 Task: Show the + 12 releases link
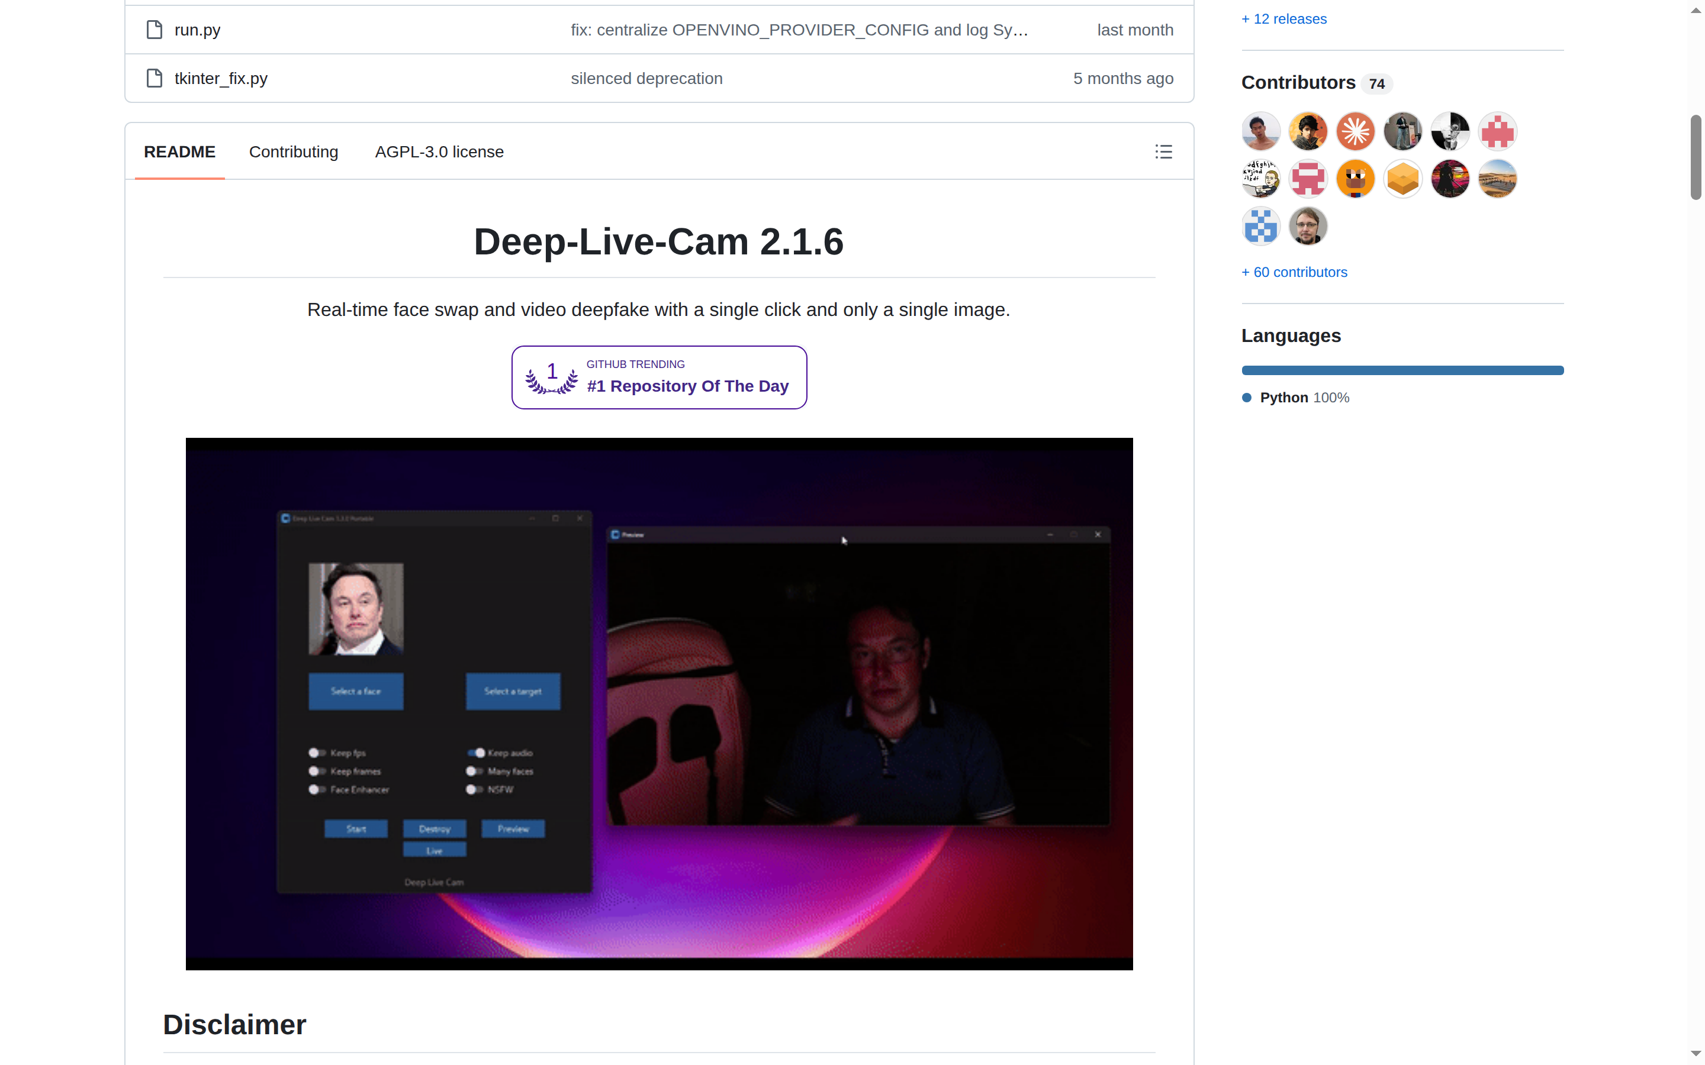1283,19
